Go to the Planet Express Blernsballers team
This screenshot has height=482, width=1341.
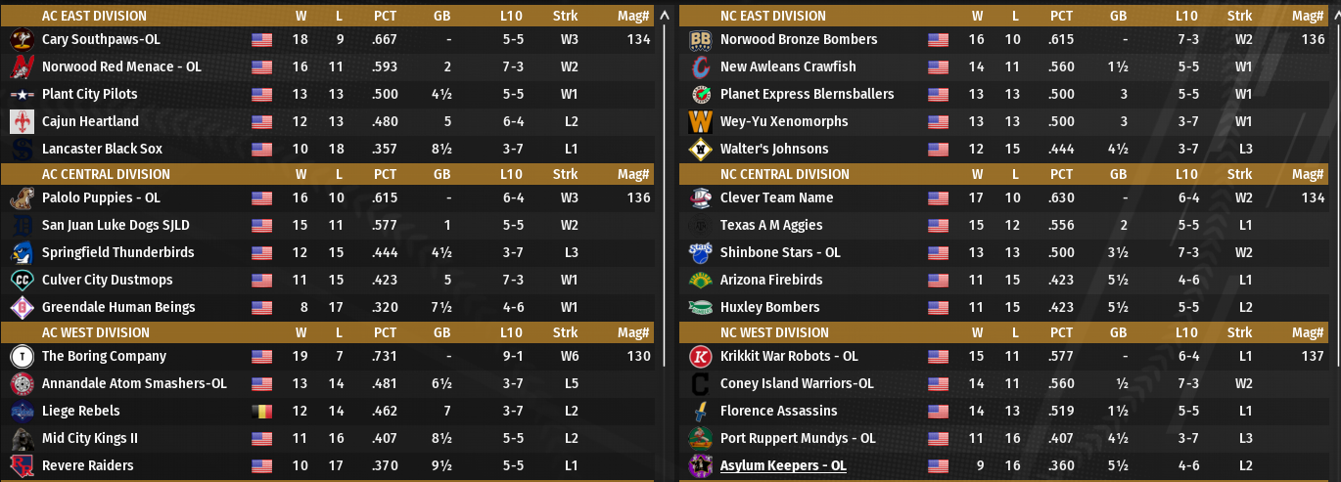807,95
